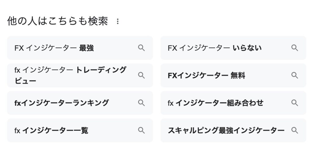313x149 pixels.
Task: Click the search icon beside FX インジケーター 最強
Action: [141, 48]
